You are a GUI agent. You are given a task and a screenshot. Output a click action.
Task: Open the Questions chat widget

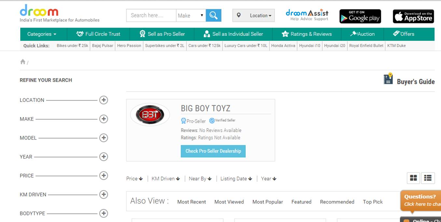click(x=421, y=200)
